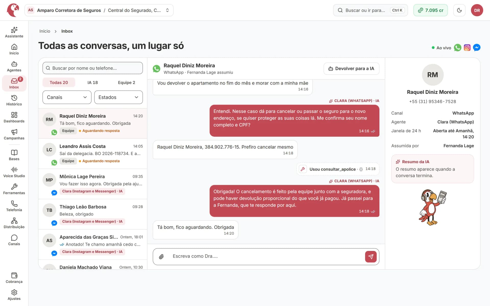This screenshot has width=490, height=306.
Task: Open the Assistente sidebar item
Action: click(x=14, y=32)
